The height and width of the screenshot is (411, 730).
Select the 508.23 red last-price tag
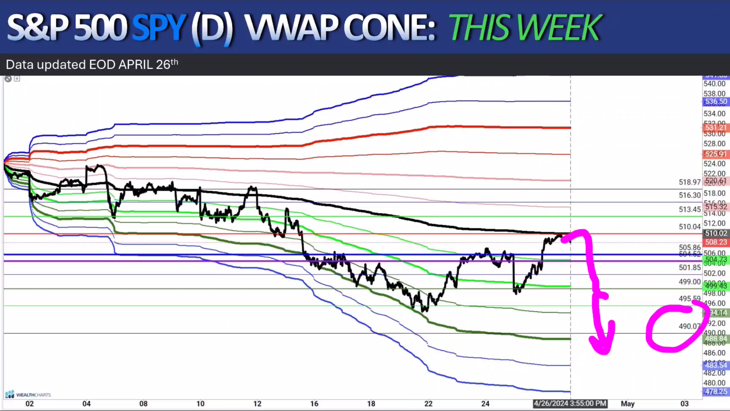pyautogui.click(x=716, y=242)
